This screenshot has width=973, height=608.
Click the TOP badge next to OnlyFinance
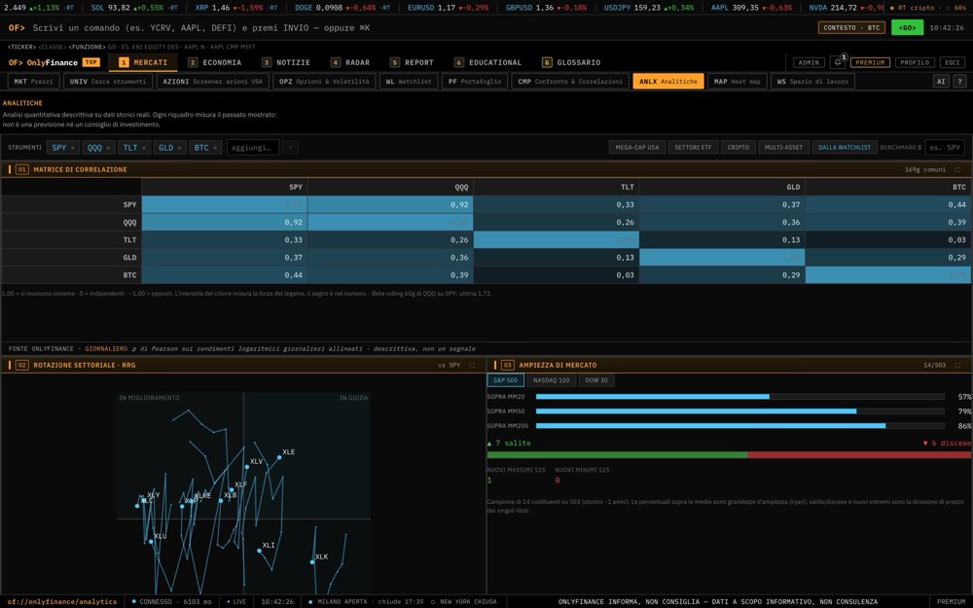pos(90,62)
